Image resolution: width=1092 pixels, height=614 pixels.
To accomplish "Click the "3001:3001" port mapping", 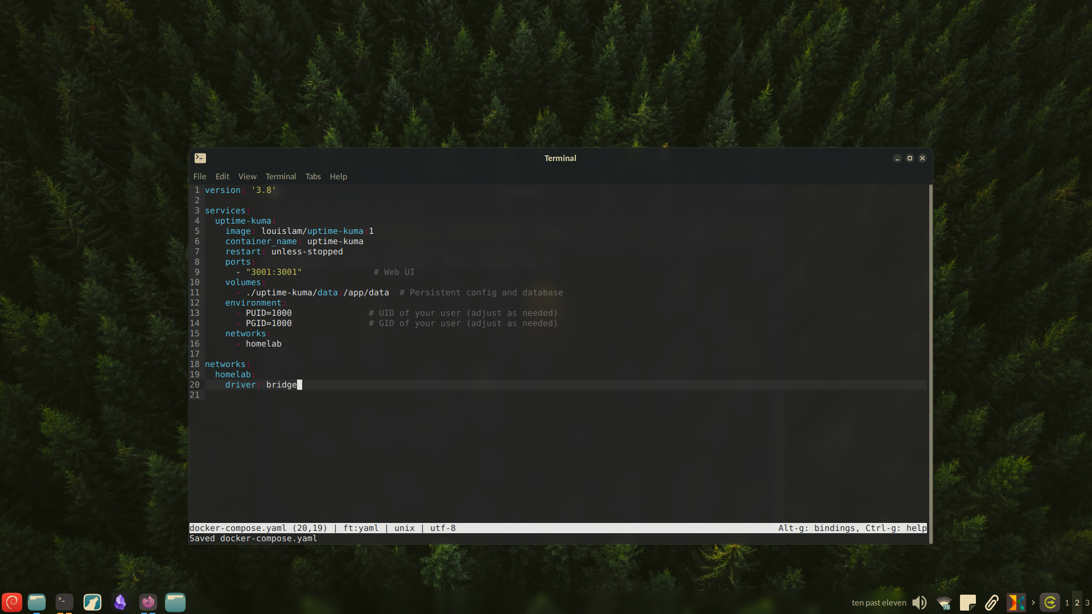I will click(x=274, y=272).
